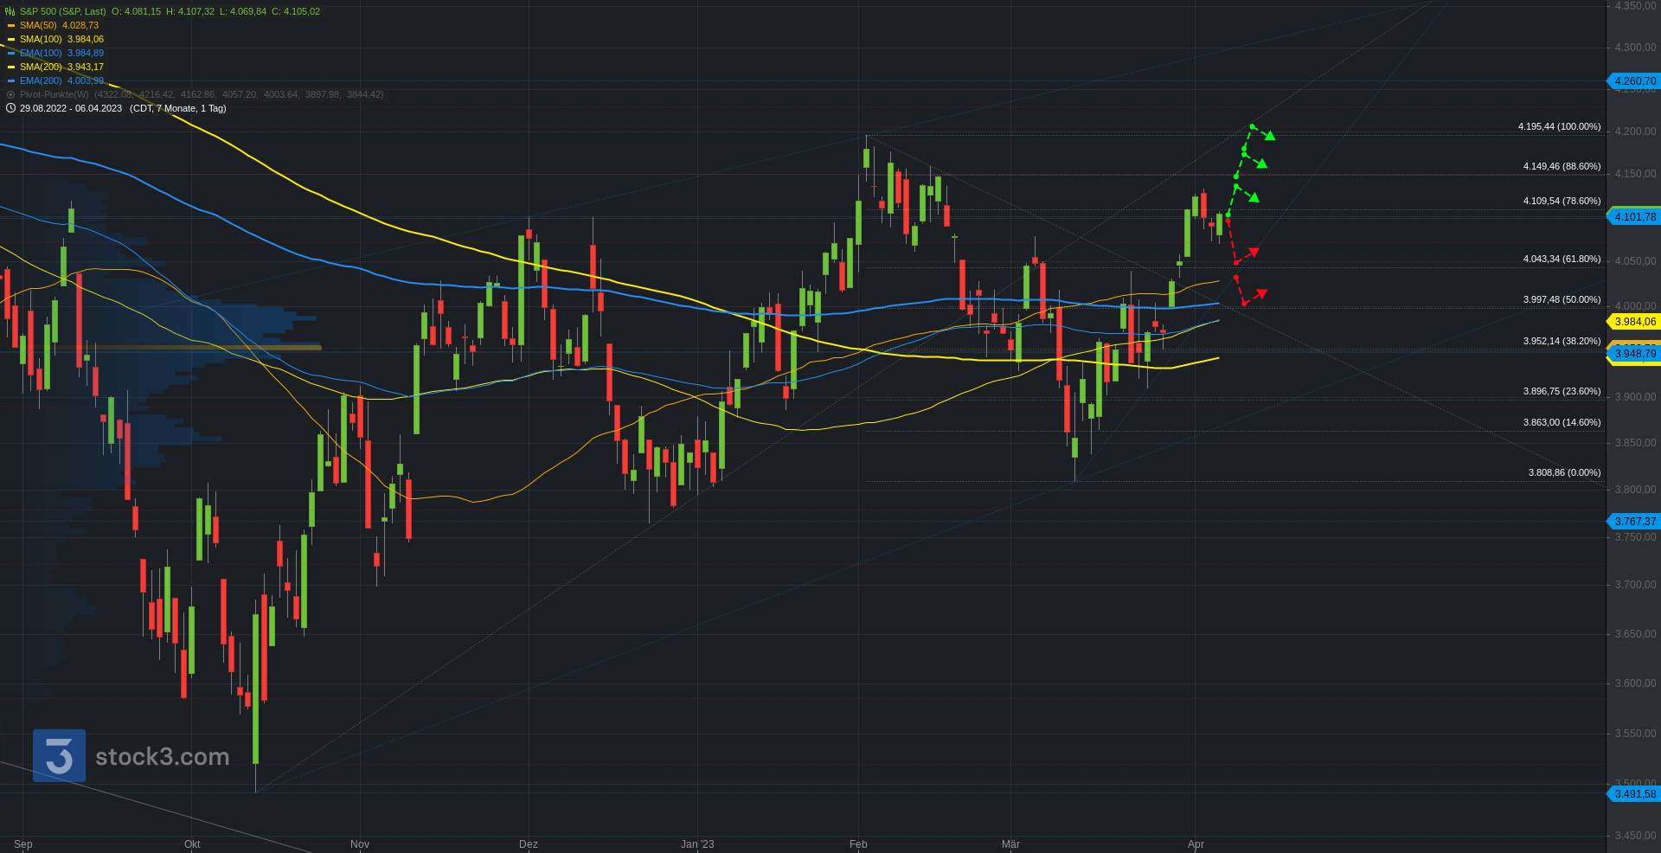Select the EMA(100) indicator label

pyautogui.click(x=41, y=53)
